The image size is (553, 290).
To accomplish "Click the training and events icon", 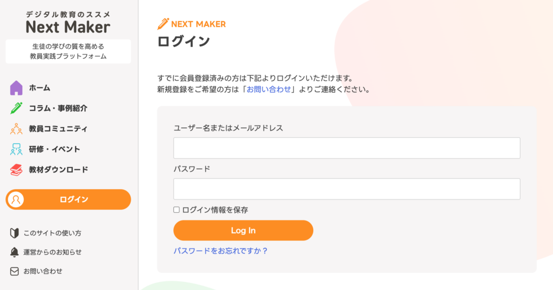I will [16, 149].
